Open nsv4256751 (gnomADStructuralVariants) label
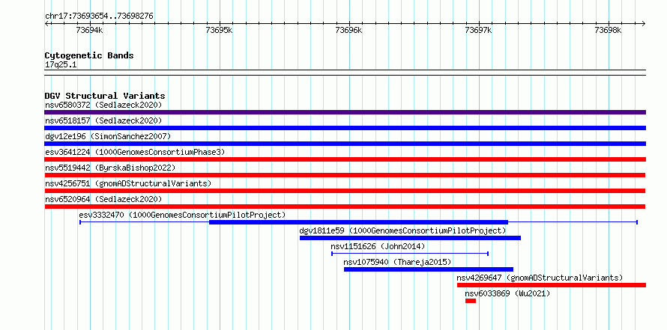Screen dimensions: 667x330 click(x=128, y=183)
